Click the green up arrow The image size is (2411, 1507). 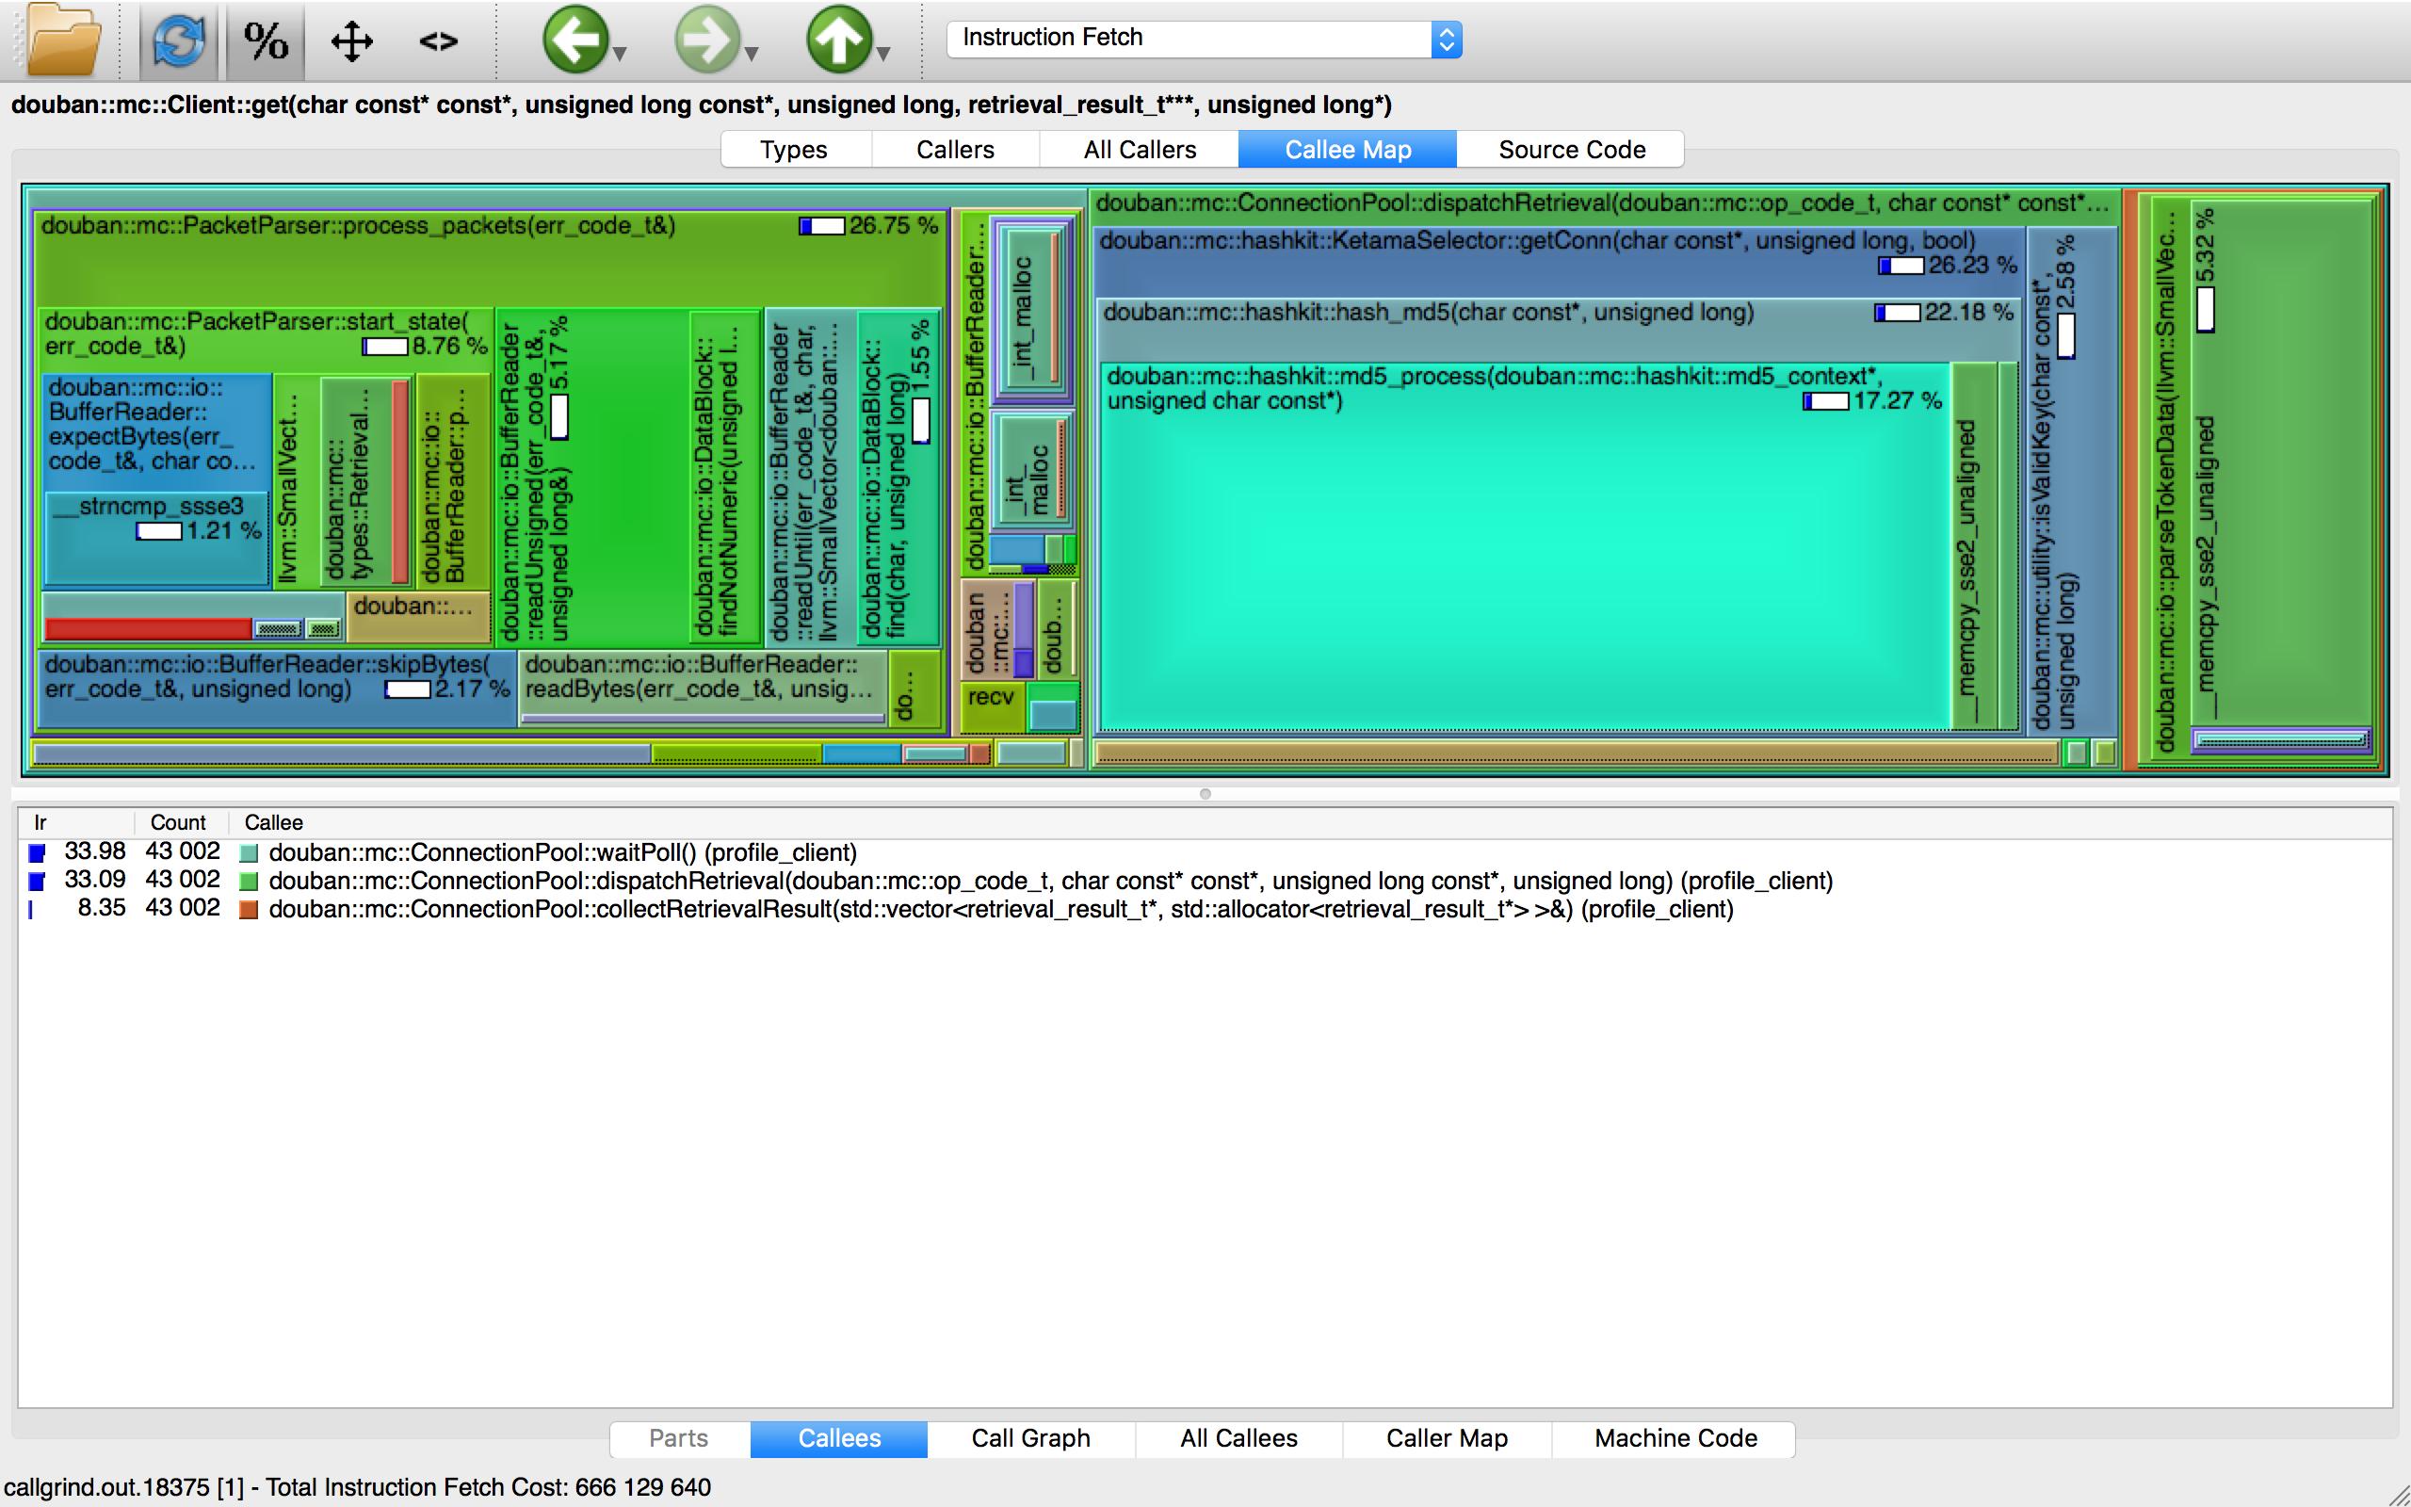tap(838, 41)
